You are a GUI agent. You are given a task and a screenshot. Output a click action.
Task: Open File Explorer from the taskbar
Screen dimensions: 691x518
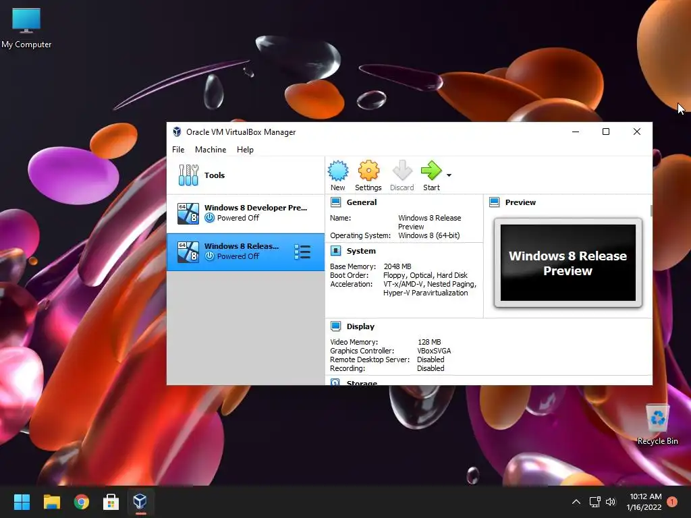(51, 502)
